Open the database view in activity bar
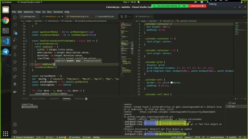Image resolution: width=248 pixels, height=139 pixels. tap(15, 84)
